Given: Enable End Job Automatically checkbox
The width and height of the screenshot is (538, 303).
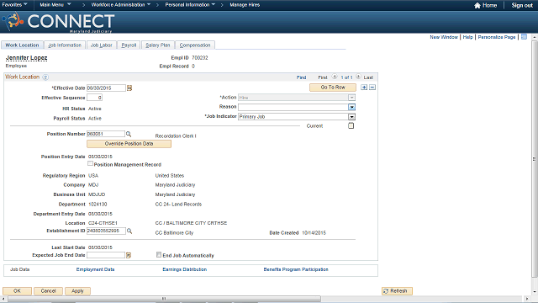Looking at the screenshot, I should coord(159,255).
